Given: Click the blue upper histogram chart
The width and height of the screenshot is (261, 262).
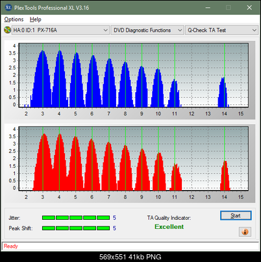Looking at the screenshot, I should tap(134, 75).
